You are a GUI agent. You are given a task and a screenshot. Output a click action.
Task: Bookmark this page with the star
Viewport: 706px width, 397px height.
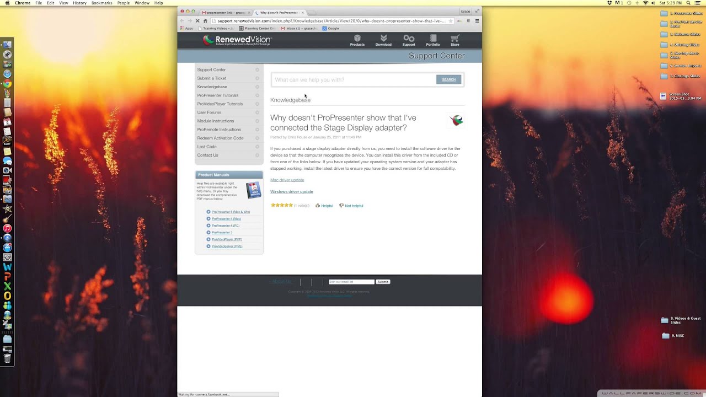[x=451, y=21]
